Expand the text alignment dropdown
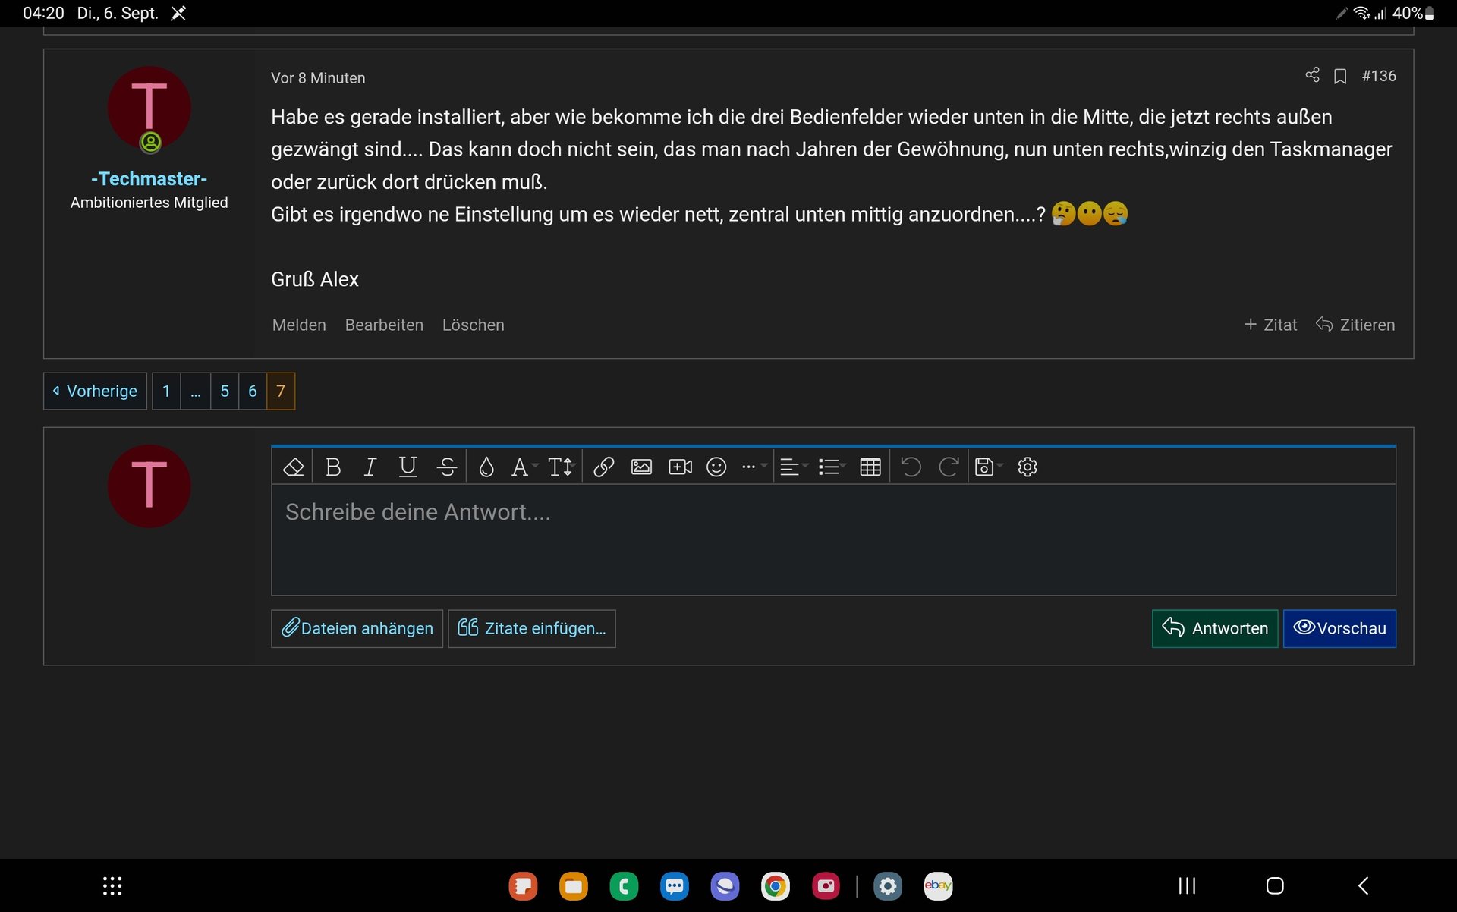This screenshot has height=912, width=1457. [794, 467]
